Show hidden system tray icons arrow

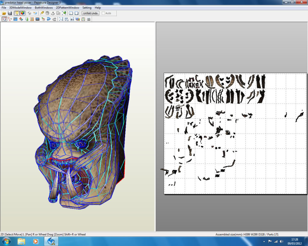click(264, 241)
